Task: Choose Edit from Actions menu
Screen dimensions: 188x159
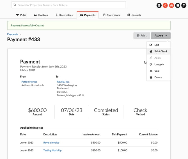Action: (157, 45)
